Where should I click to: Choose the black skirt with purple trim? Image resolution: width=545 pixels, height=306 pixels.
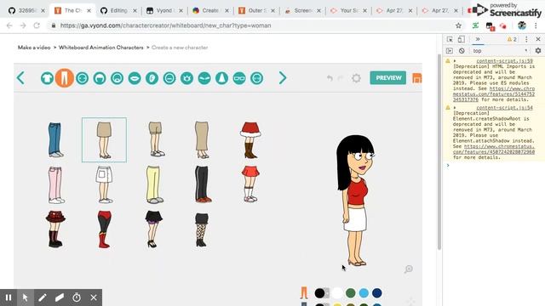pos(153,229)
